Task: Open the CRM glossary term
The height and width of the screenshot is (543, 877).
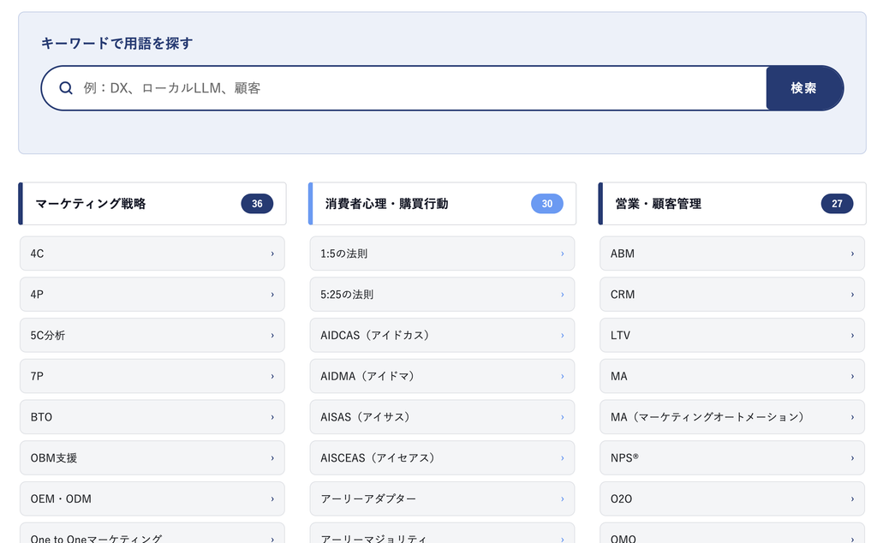Action: pos(732,294)
